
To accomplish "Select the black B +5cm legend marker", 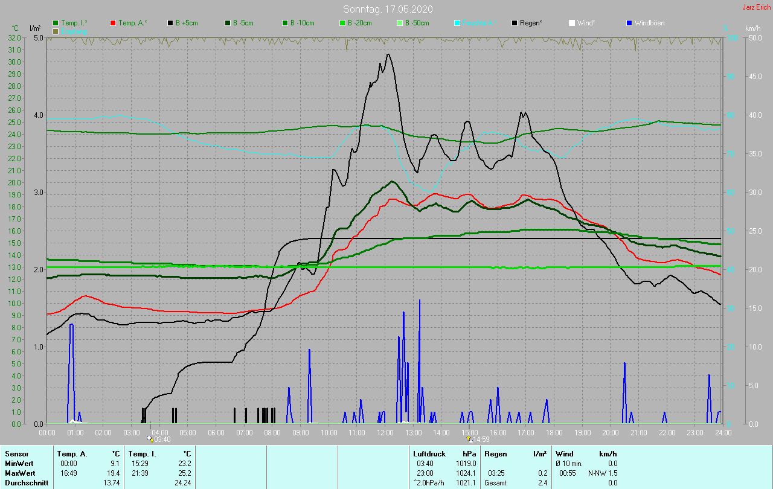I will (x=170, y=23).
